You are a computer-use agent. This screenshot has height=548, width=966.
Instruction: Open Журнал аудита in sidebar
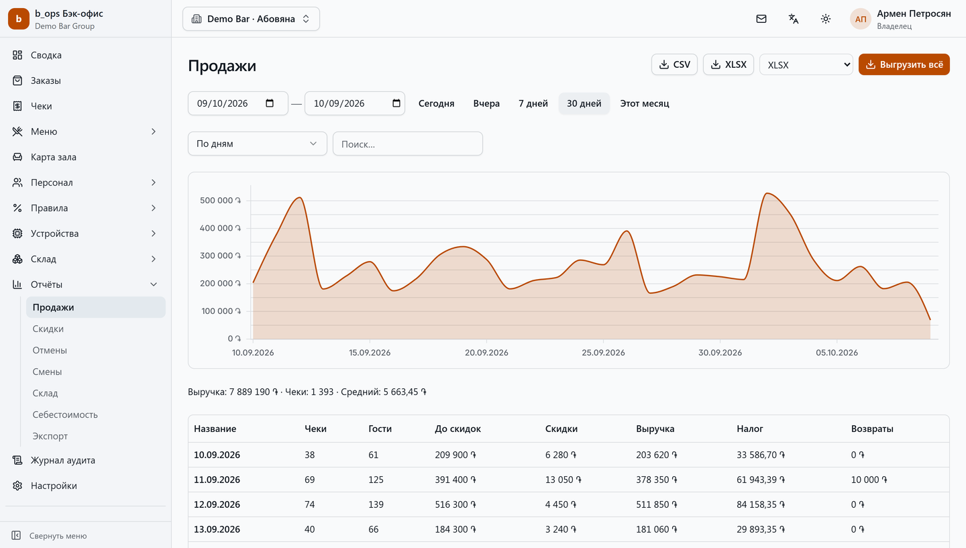[x=85, y=460]
